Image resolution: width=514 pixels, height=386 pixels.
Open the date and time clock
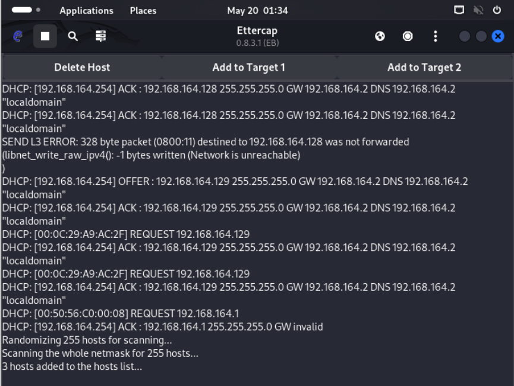click(257, 10)
